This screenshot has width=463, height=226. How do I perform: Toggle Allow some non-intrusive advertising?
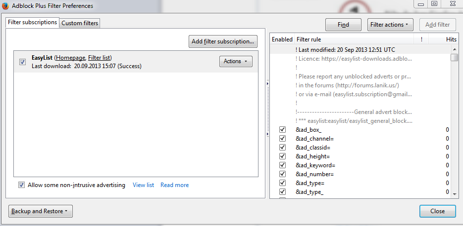pyautogui.click(x=22, y=185)
